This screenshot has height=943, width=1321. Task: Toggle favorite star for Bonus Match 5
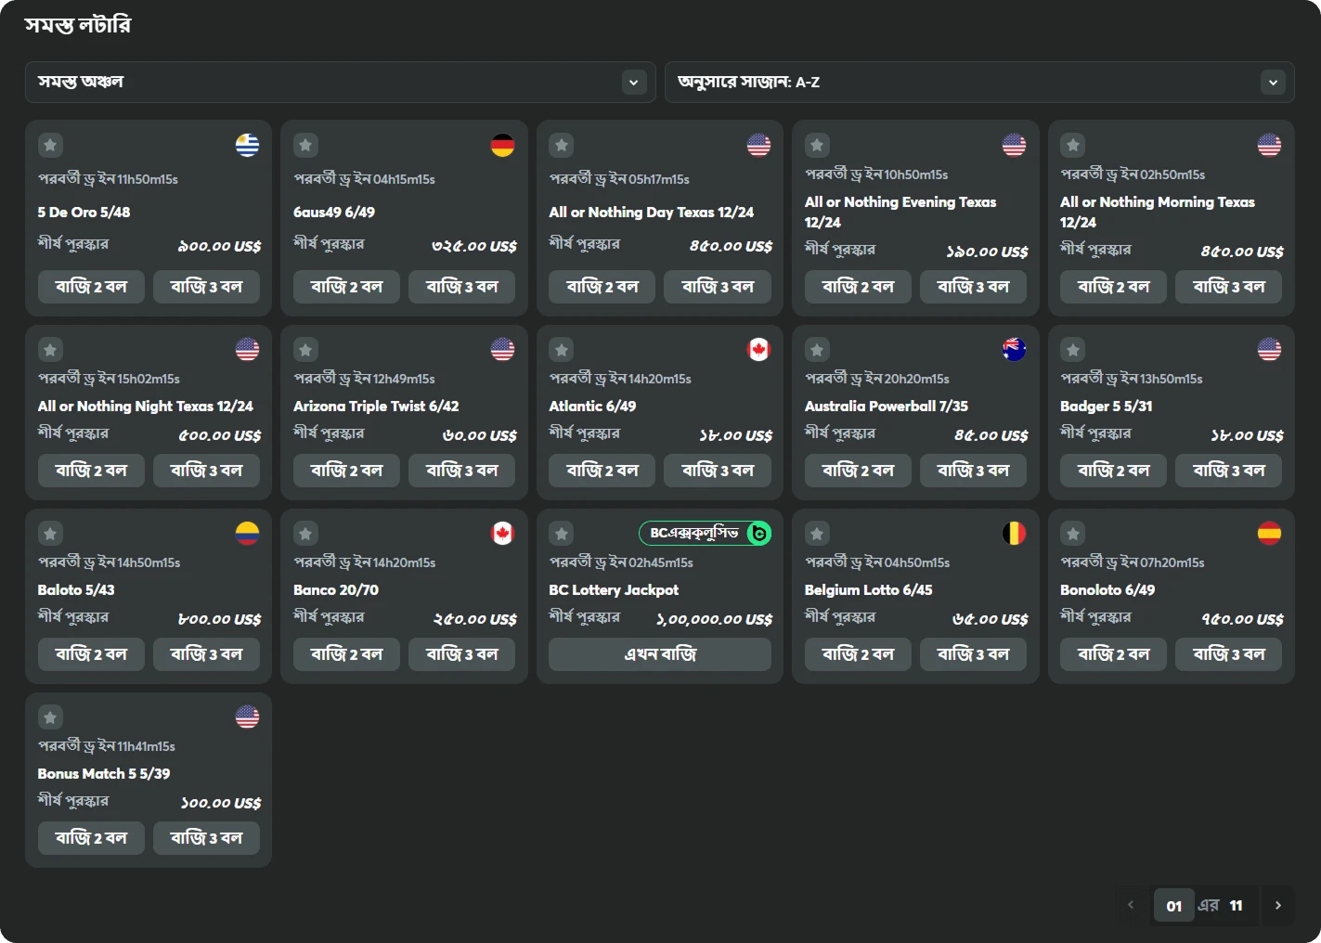pos(50,717)
